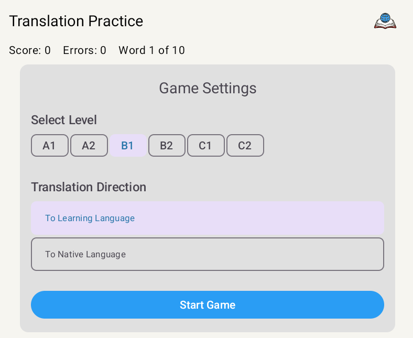Click the Translation Direction label
The width and height of the screenshot is (413, 338).
[89, 187]
